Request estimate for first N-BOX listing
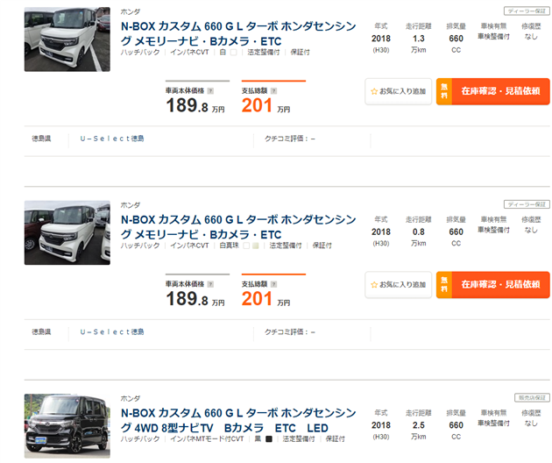This screenshot has height=463, width=552. (x=500, y=90)
